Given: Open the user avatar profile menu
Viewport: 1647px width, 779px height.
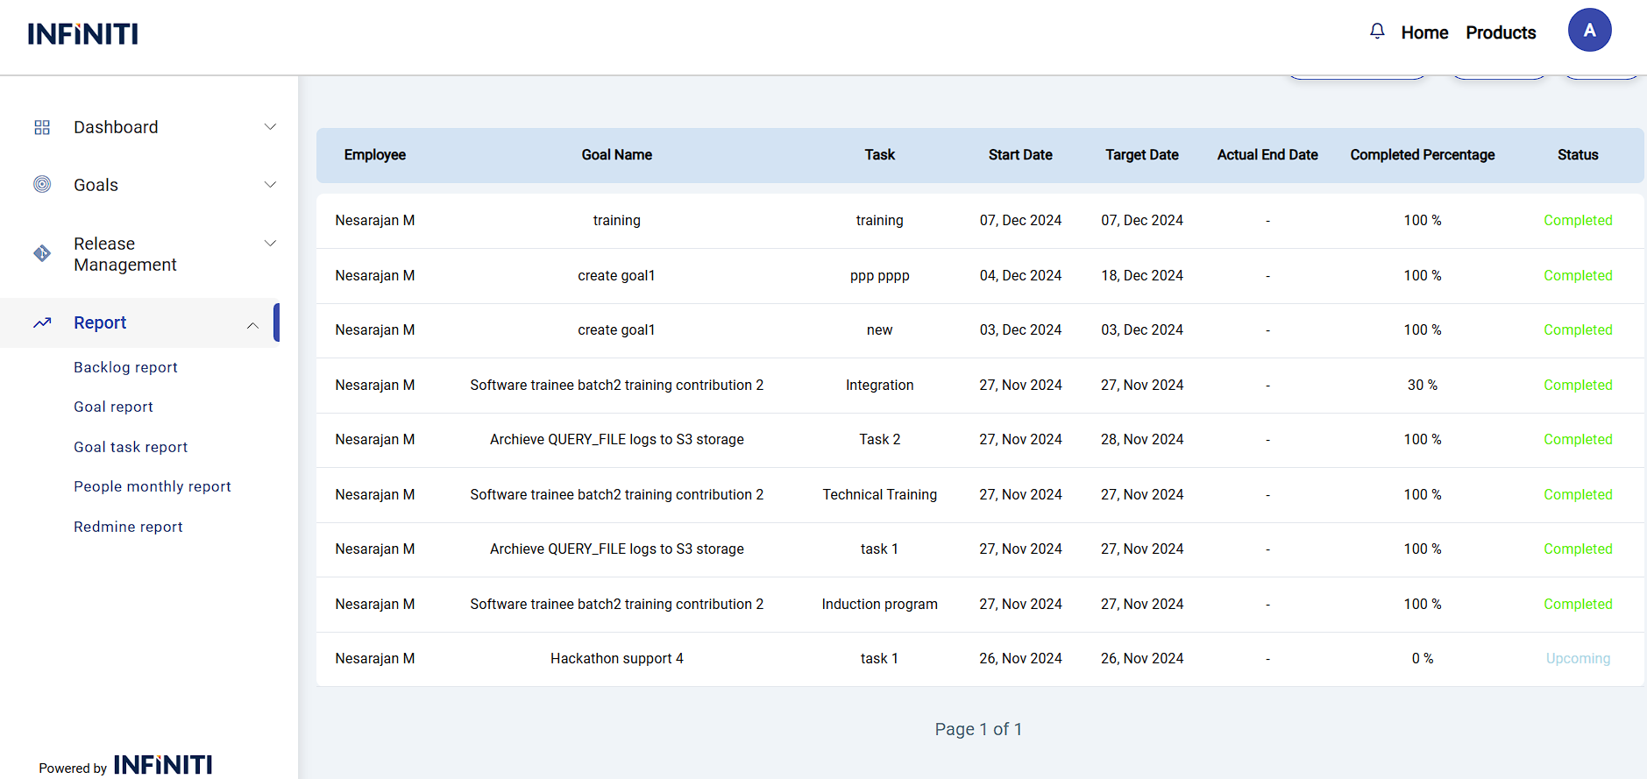Looking at the screenshot, I should [x=1588, y=31].
